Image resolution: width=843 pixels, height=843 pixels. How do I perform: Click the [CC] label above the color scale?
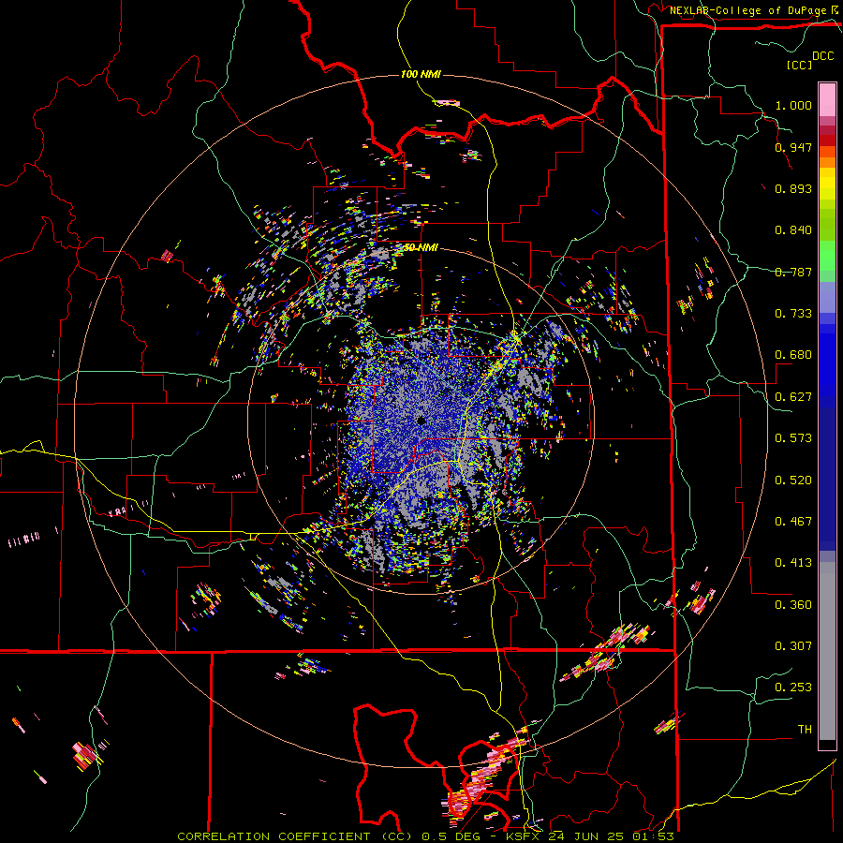tap(800, 65)
